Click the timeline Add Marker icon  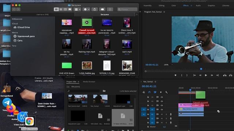(x=161, y=92)
